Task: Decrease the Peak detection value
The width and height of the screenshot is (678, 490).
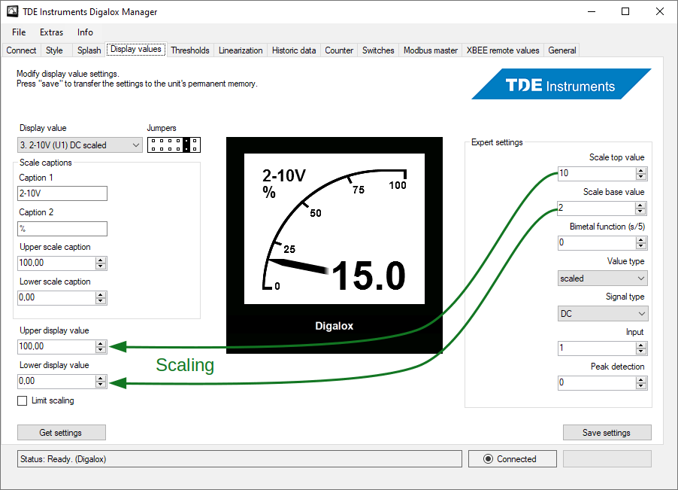Action: point(641,386)
